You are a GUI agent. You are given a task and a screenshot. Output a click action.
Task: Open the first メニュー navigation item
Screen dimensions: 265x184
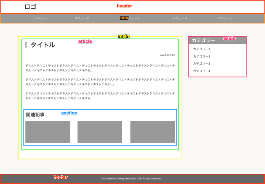click(41, 18)
